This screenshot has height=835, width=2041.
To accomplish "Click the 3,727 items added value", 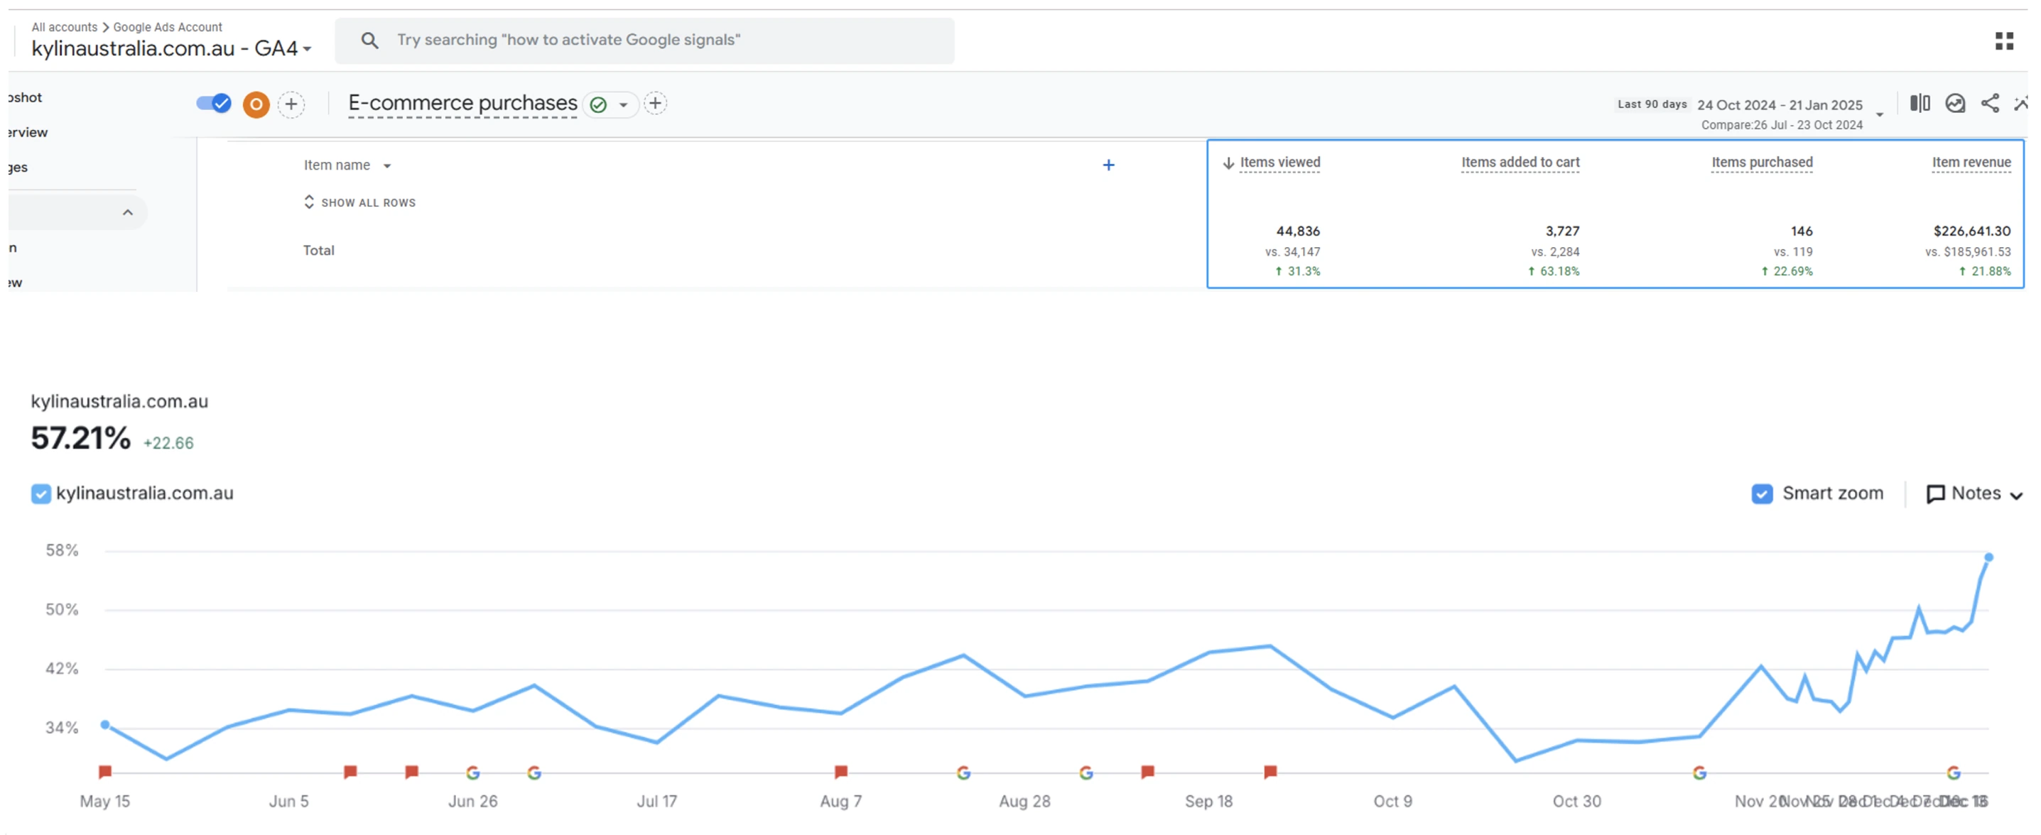I will point(1561,231).
